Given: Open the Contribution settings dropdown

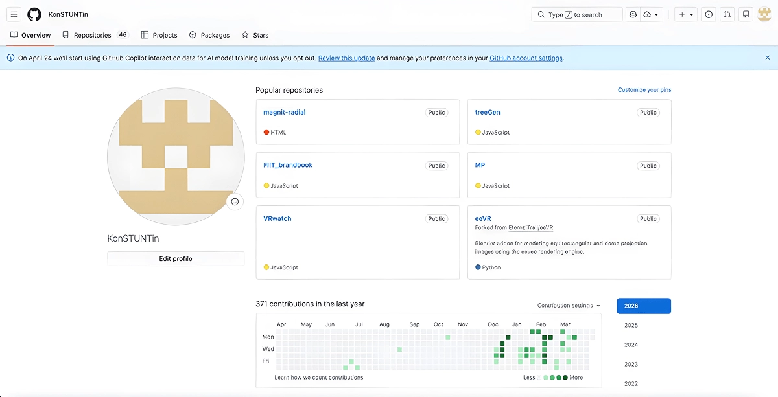Looking at the screenshot, I should pos(569,306).
